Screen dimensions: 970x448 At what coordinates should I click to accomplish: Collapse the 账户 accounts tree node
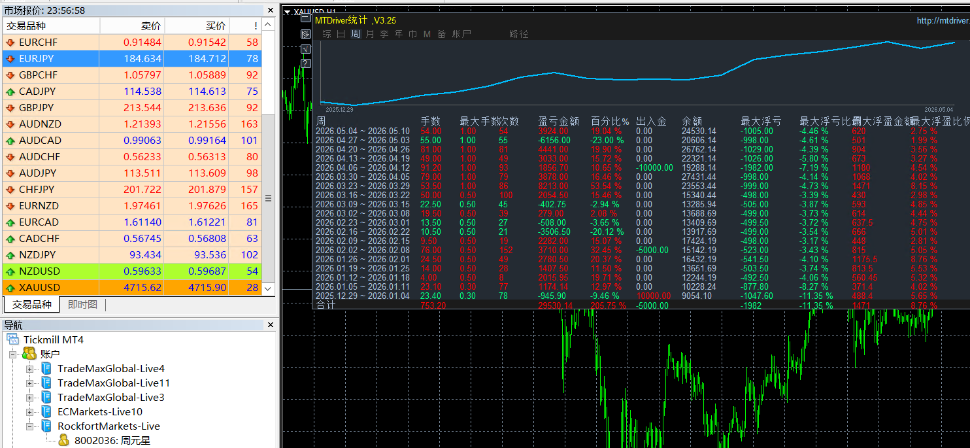[12, 354]
